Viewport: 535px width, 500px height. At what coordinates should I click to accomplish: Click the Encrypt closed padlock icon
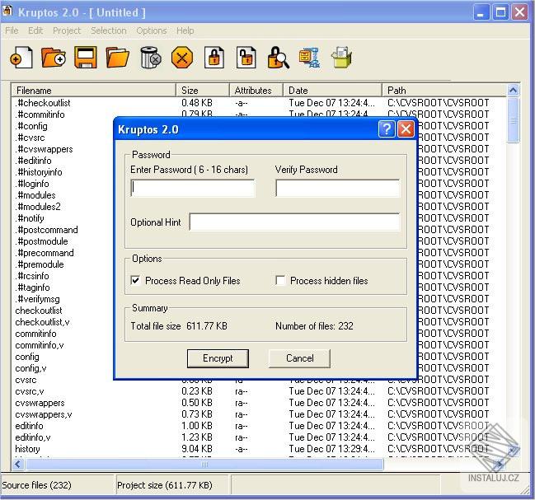[x=214, y=58]
